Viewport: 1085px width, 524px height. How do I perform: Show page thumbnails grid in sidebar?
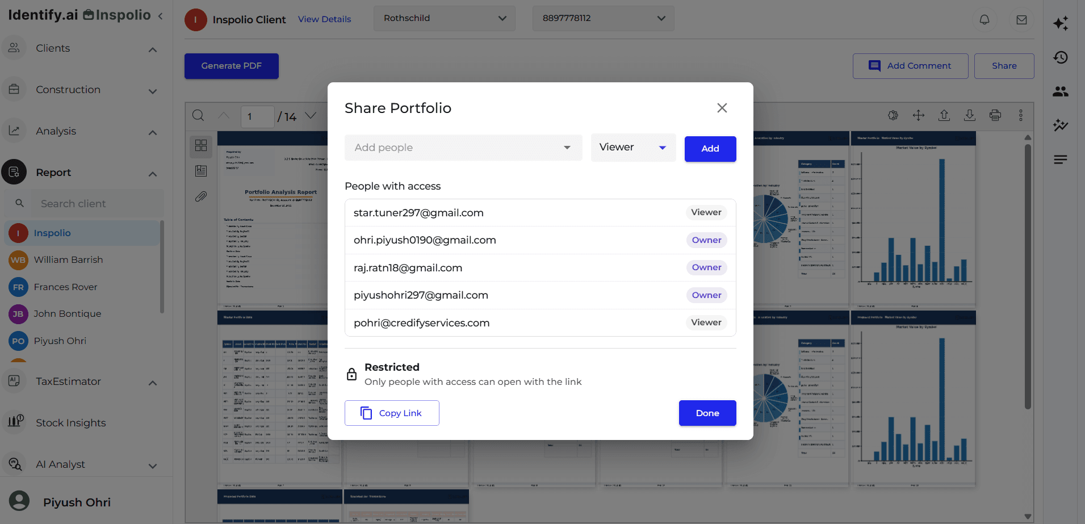(x=201, y=146)
